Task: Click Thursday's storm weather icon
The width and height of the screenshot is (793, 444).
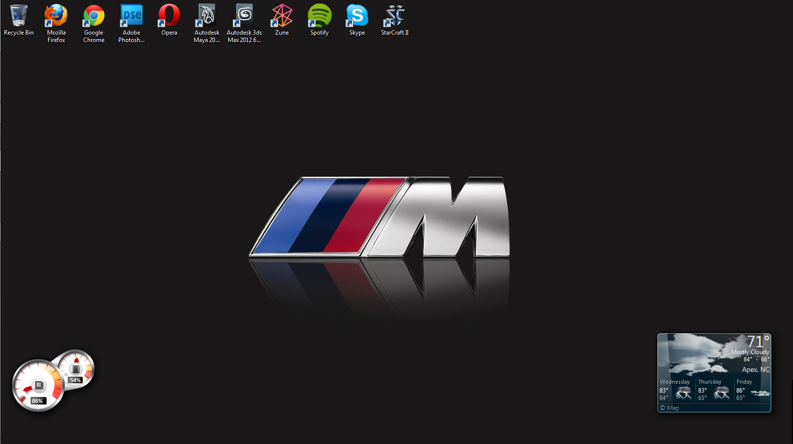Action: pos(721,393)
